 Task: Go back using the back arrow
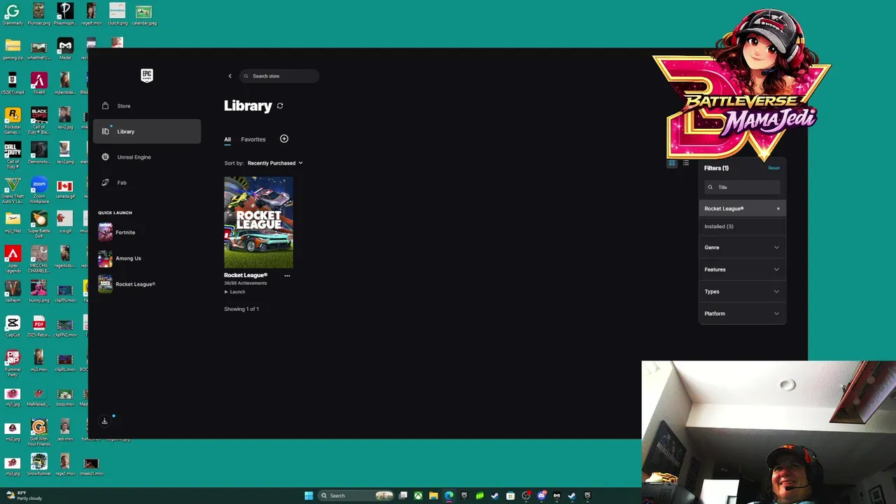(x=230, y=76)
